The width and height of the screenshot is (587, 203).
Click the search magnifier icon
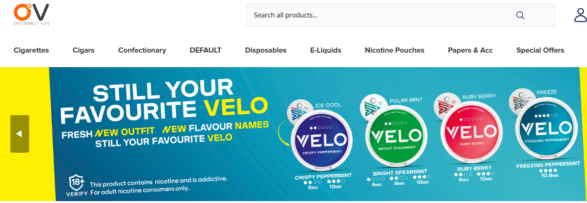[x=520, y=15]
